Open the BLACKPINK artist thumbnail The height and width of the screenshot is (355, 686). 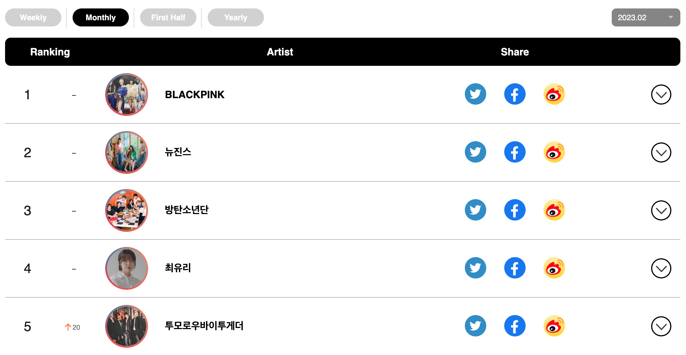[127, 95]
